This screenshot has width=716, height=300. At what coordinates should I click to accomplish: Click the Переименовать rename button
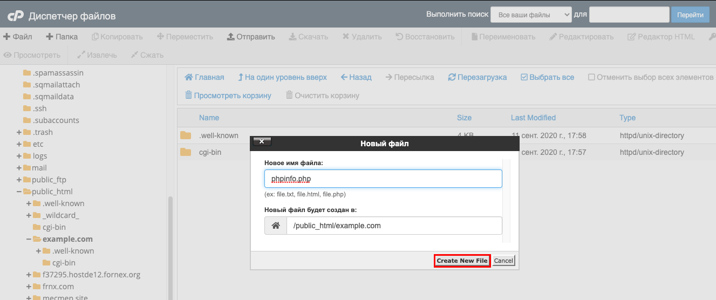[503, 37]
